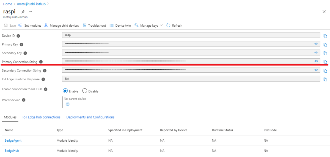Viewport: 330px width, 157px height.
Task: Click Module Identity in the $edgeHub row
Action: point(67,151)
